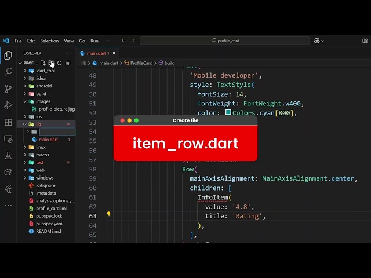Click line number 63 in the gutter
371x278 pixels.
93,216
